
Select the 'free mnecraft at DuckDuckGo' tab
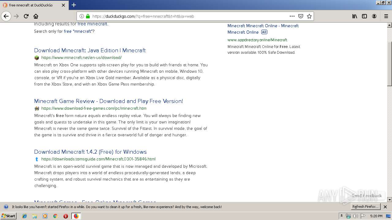coord(34,5)
